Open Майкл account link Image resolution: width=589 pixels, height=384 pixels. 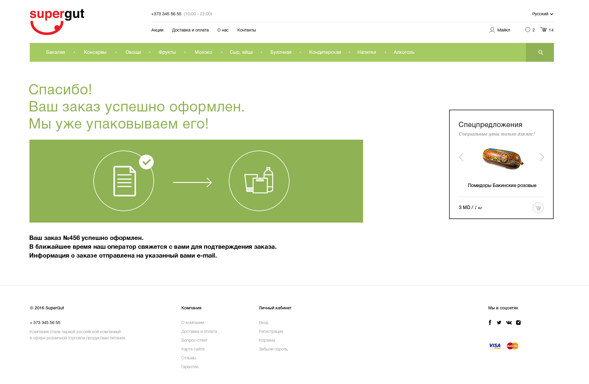pyautogui.click(x=504, y=30)
